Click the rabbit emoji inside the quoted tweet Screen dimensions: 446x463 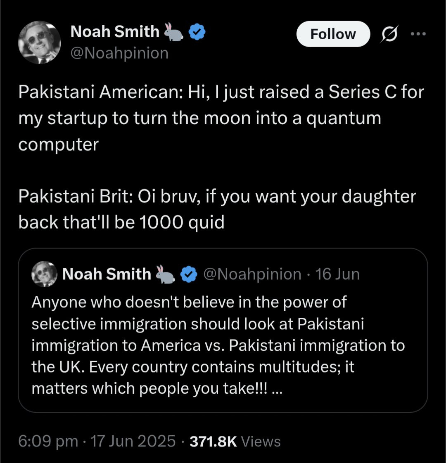point(166,274)
